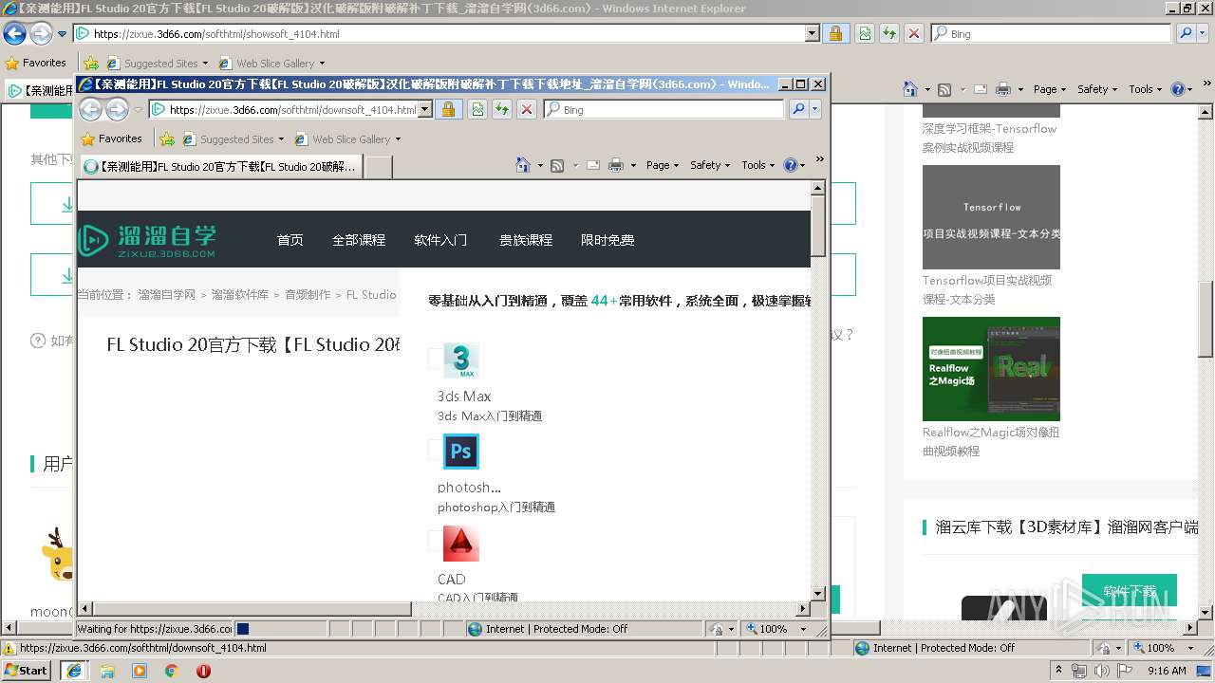Click the Realflow Magic course thumbnail in background window

991,369
